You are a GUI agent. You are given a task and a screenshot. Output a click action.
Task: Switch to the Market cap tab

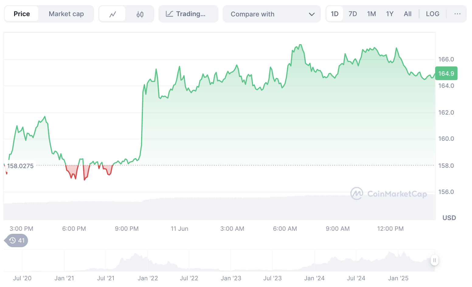click(66, 14)
